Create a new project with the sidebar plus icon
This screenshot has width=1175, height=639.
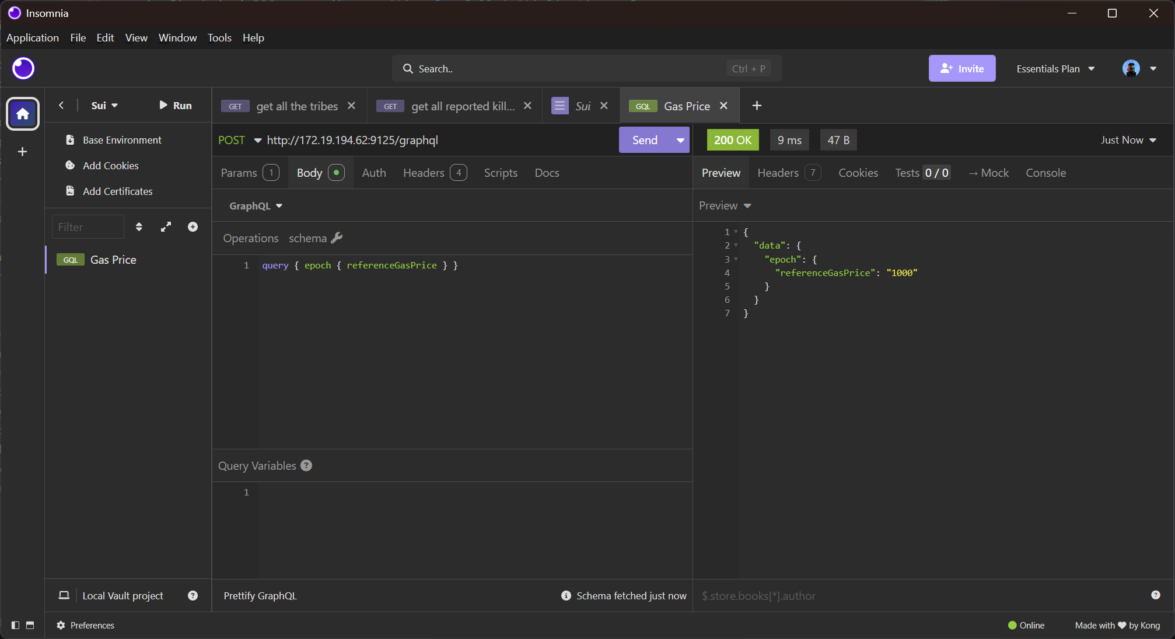22,152
